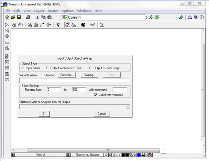Image resolution: width=209 pixels, height=161 pixels.
Task: Click the Runs Compare tool icon
Action: click(7, 79)
